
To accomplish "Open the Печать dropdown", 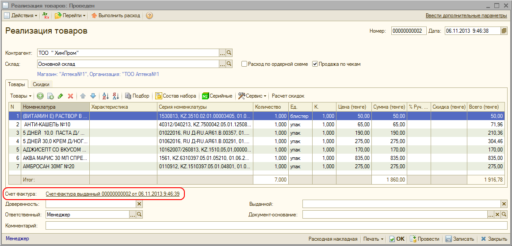I will coord(373,239).
